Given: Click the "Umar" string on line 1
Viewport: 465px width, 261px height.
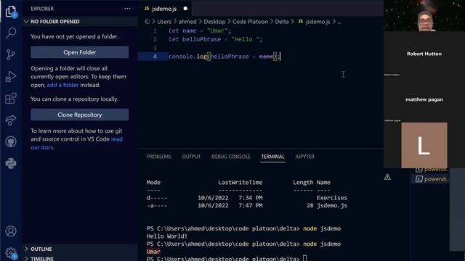Looking at the screenshot, I should [x=217, y=30].
